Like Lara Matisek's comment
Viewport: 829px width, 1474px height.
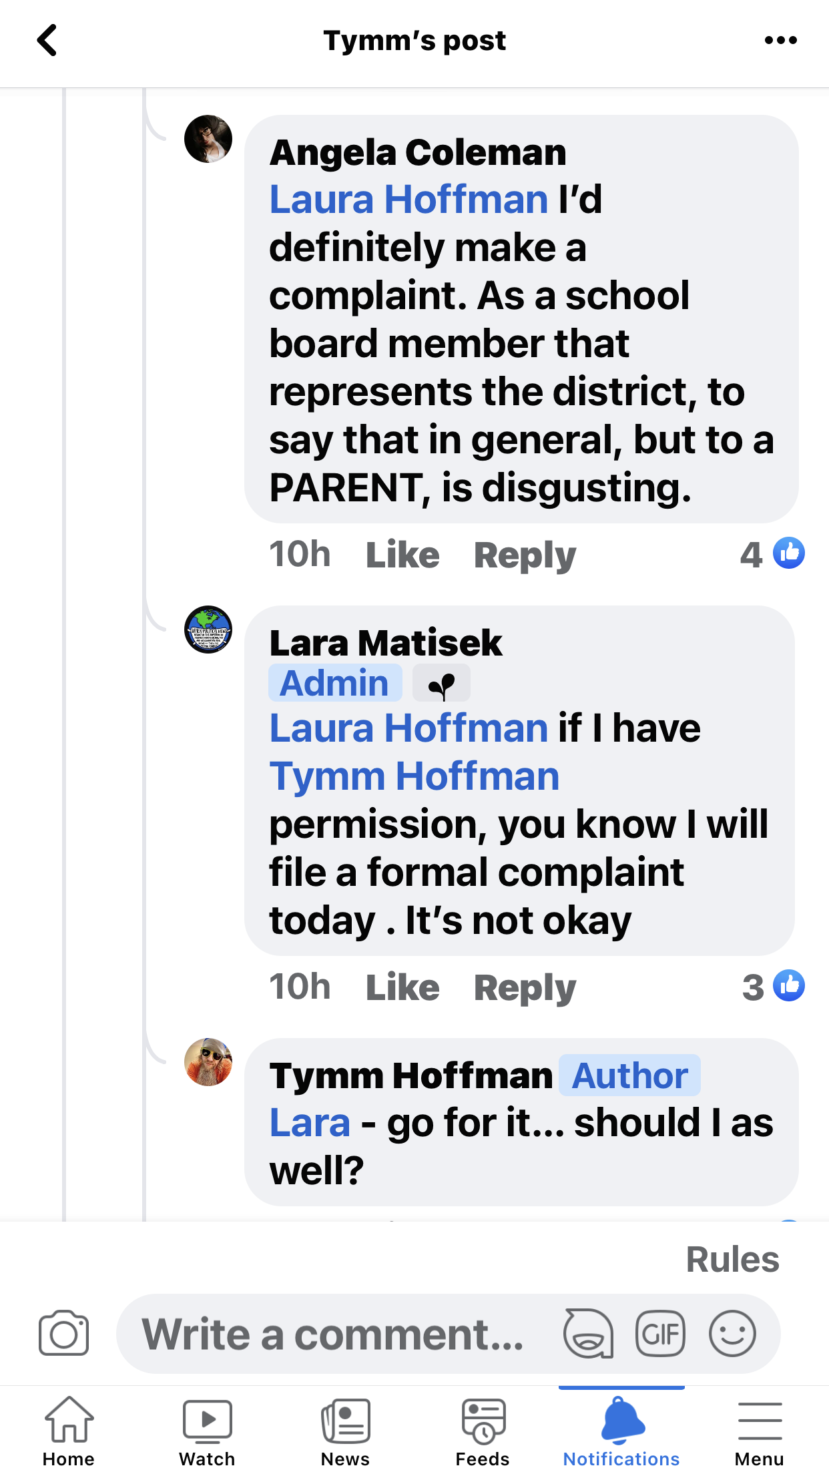pos(402,987)
